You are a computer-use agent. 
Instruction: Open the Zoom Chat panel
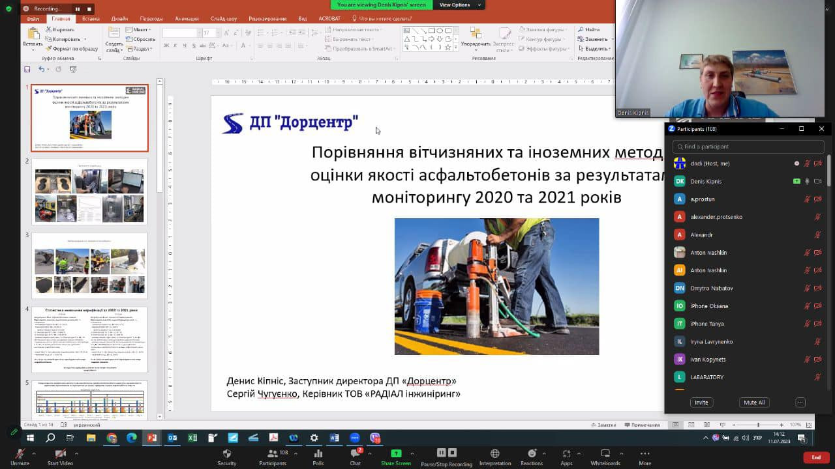point(355,453)
